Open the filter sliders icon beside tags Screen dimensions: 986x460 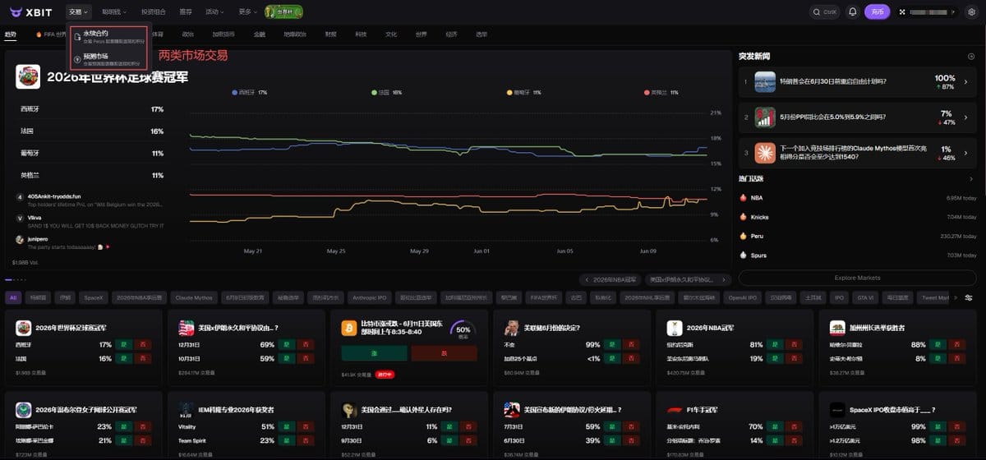969,297
